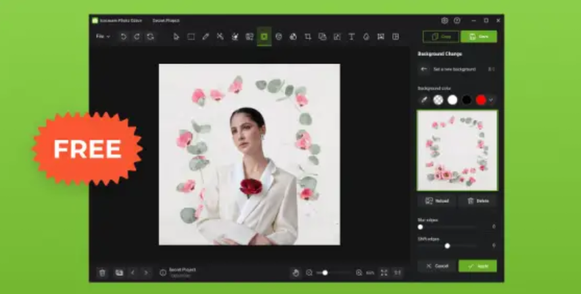Screen dimensions: 581x294
Task: Go to previous image arrow
Action: pyautogui.click(x=133, y=273)
